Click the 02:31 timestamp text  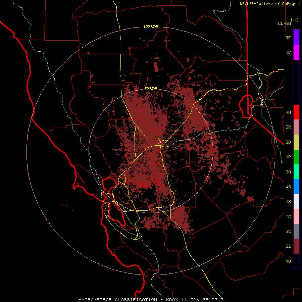[218, 300]
